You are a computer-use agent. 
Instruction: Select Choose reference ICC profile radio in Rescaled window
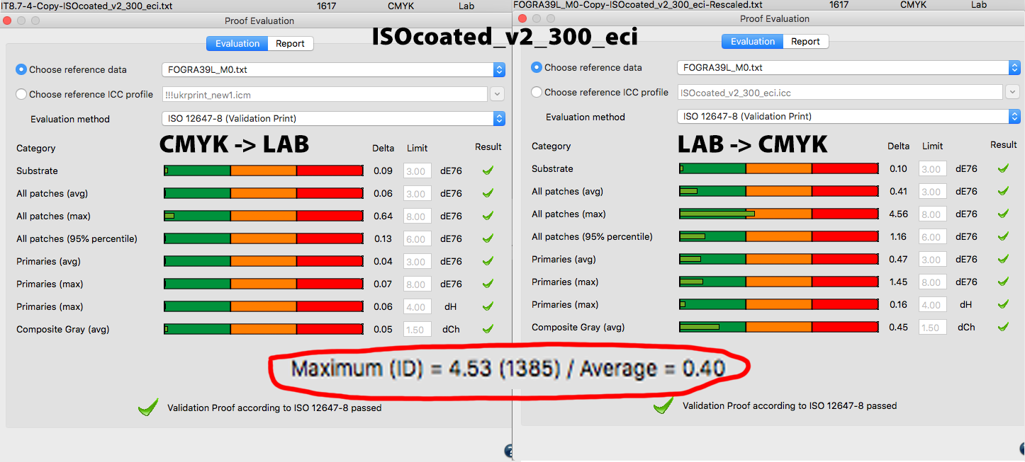pos(537,92)
